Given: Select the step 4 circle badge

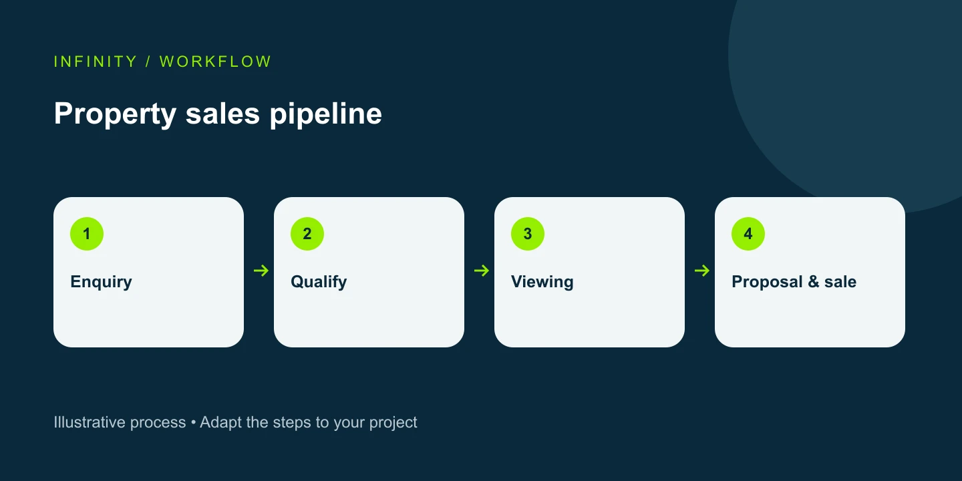Looking at the screenshot, I should [748, 234].
